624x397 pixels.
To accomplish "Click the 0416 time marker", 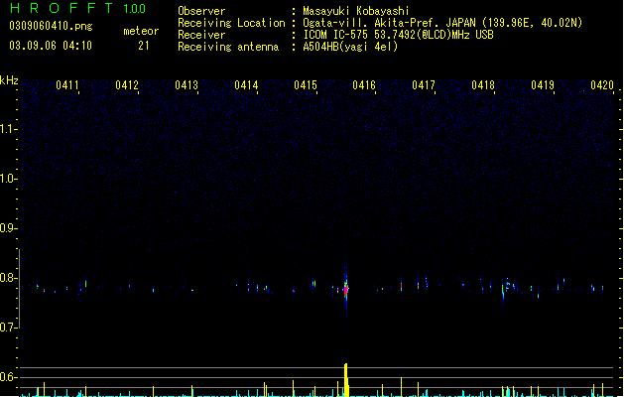I will pyautogui.click(x=364, y=85).
